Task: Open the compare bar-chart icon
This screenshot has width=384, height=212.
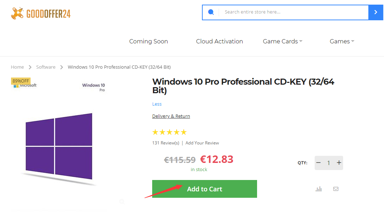Action: click(319, 189)
